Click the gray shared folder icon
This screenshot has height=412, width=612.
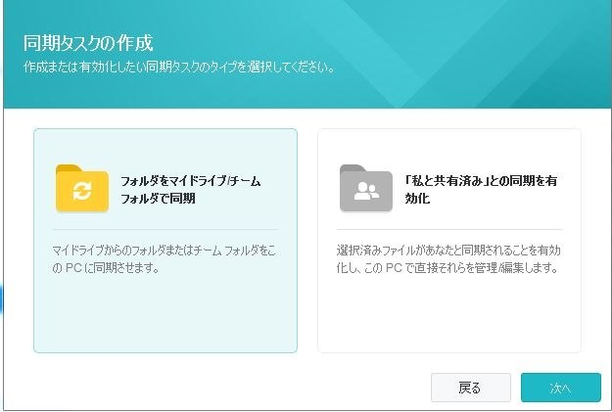coord(366,189)
